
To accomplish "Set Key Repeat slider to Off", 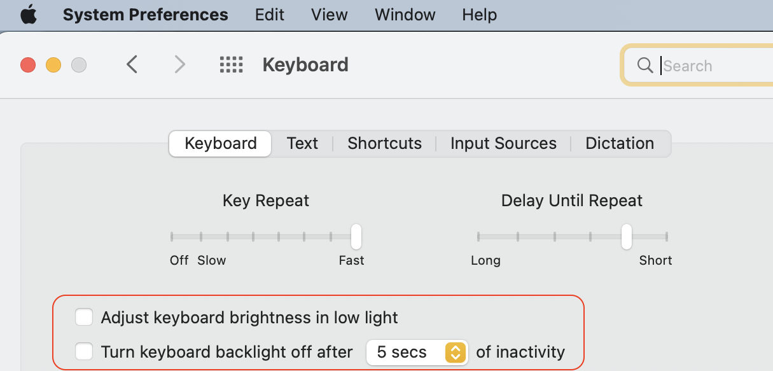I will point(172,237).
